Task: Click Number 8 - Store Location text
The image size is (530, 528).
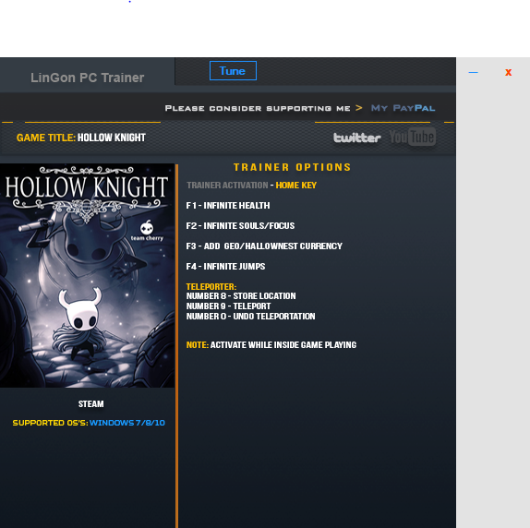Action: pos(241,296)
